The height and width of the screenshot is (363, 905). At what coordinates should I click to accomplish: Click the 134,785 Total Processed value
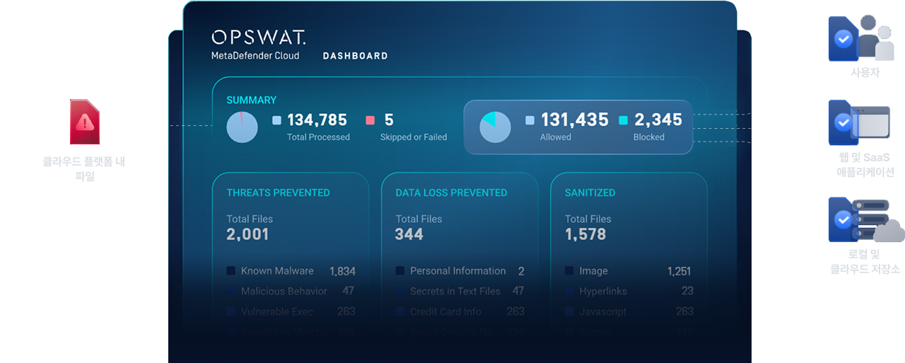[317, 120]
